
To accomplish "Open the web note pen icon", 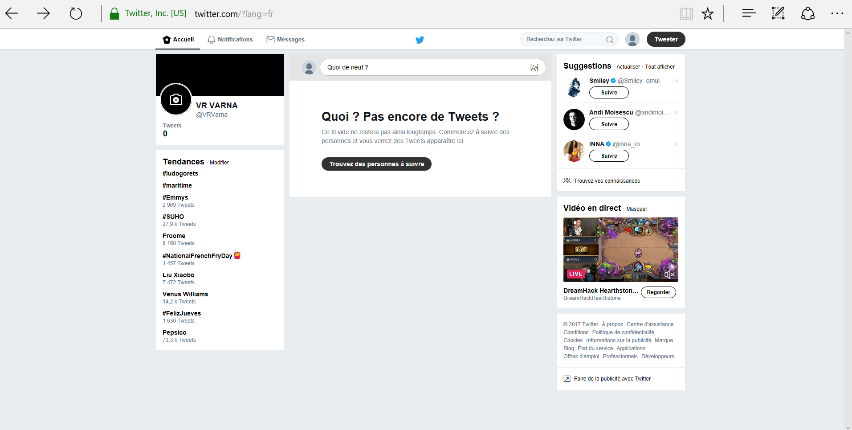I will 778,13.
